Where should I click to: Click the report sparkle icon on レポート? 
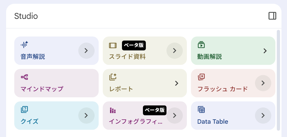click(113, 77)
